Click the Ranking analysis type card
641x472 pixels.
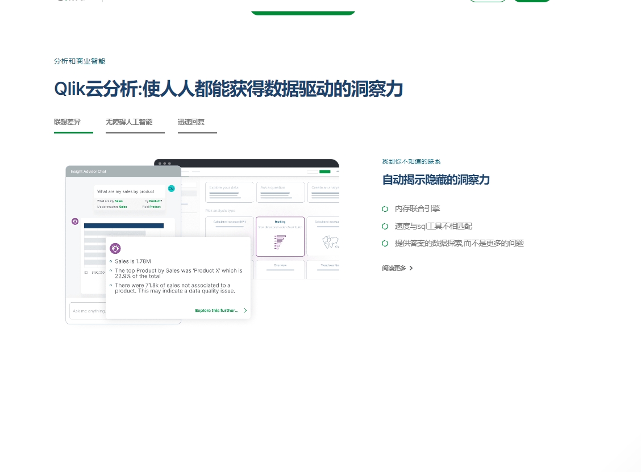click(x=280, y=237)
